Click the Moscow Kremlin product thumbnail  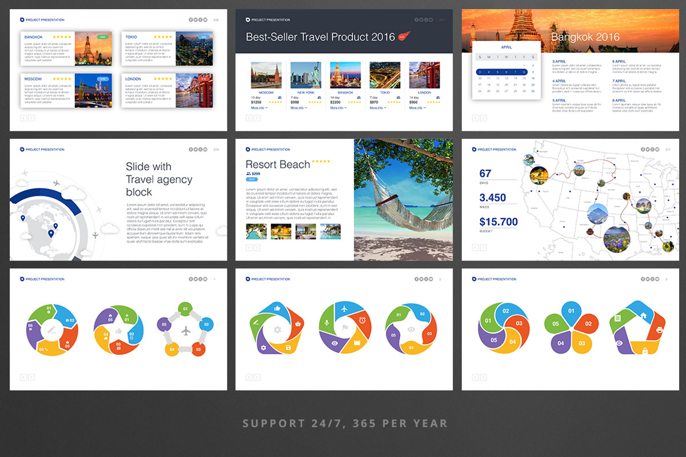point(266,75)
